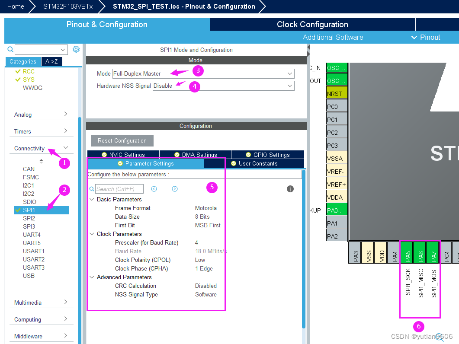Click the parameter settings vertical scrollbar
Image resolution: width=459 pixels, height=344 pixels.
point(304,248)
